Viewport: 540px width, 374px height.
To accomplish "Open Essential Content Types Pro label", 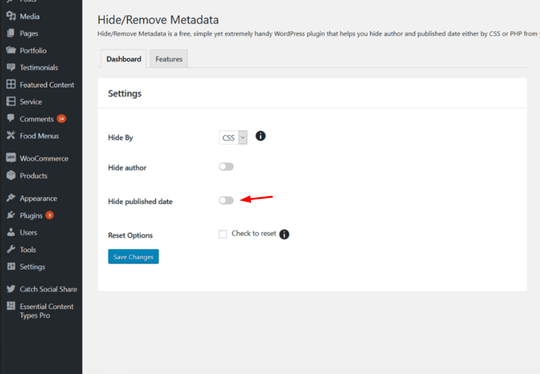I will point(47,311).
